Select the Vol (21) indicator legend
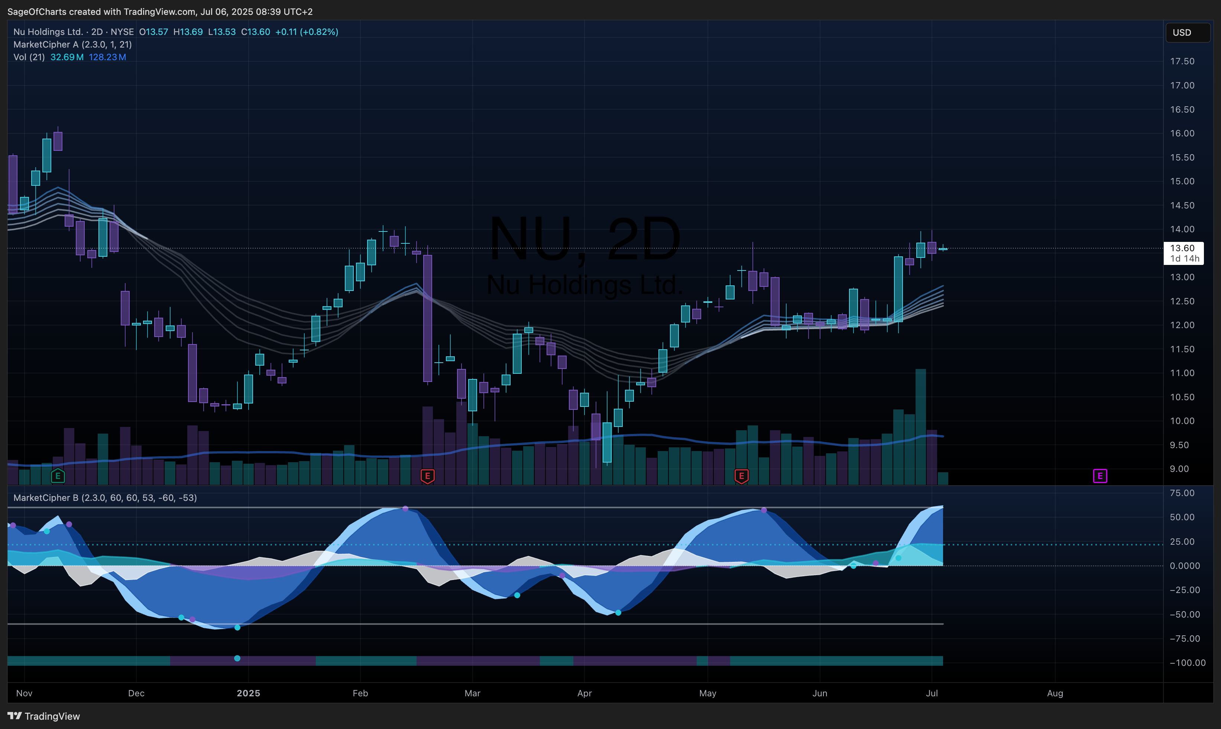 (29, 57)
